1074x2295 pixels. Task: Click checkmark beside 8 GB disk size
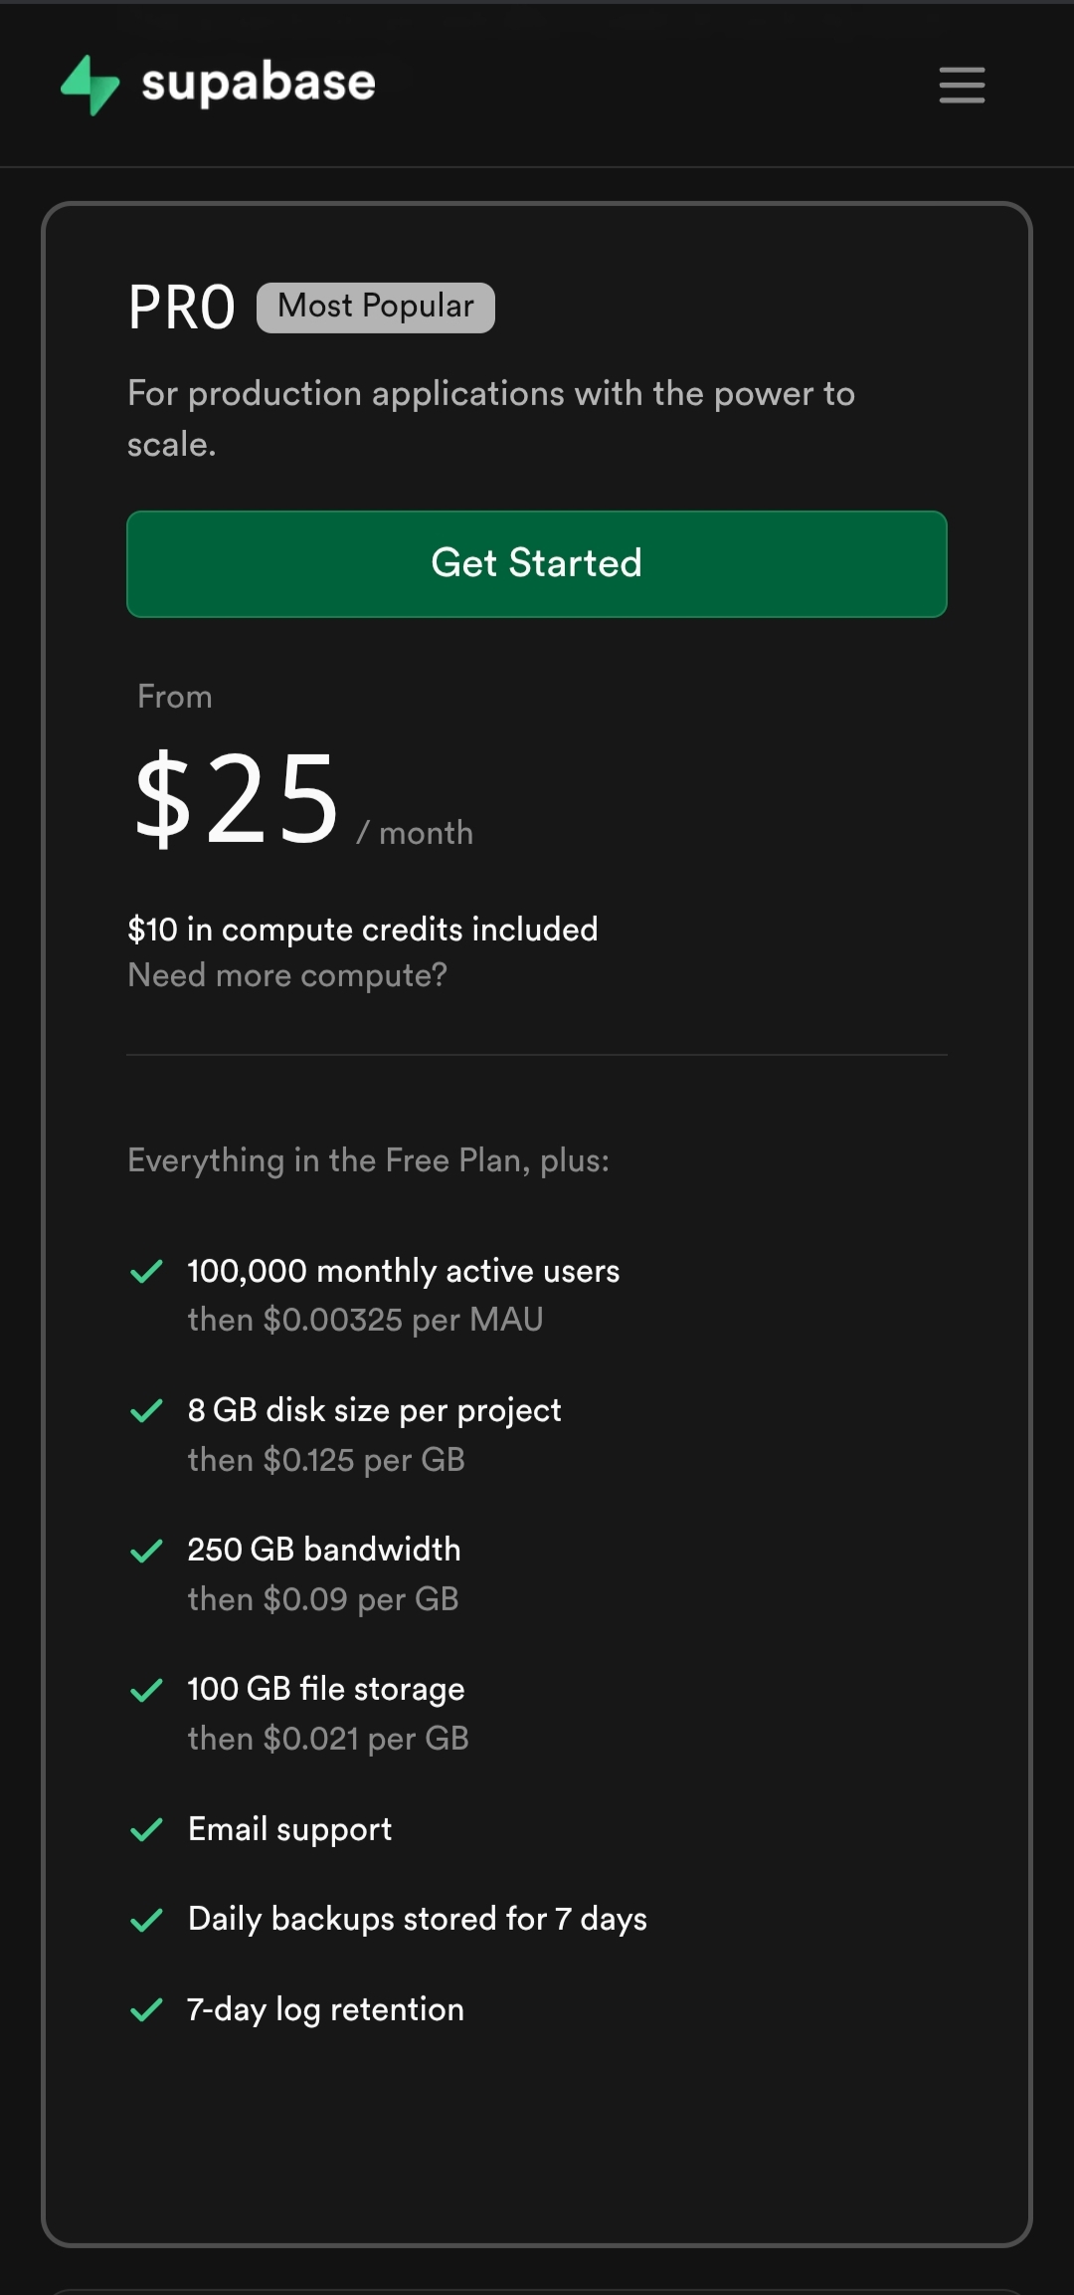[x=146, y=1410]
